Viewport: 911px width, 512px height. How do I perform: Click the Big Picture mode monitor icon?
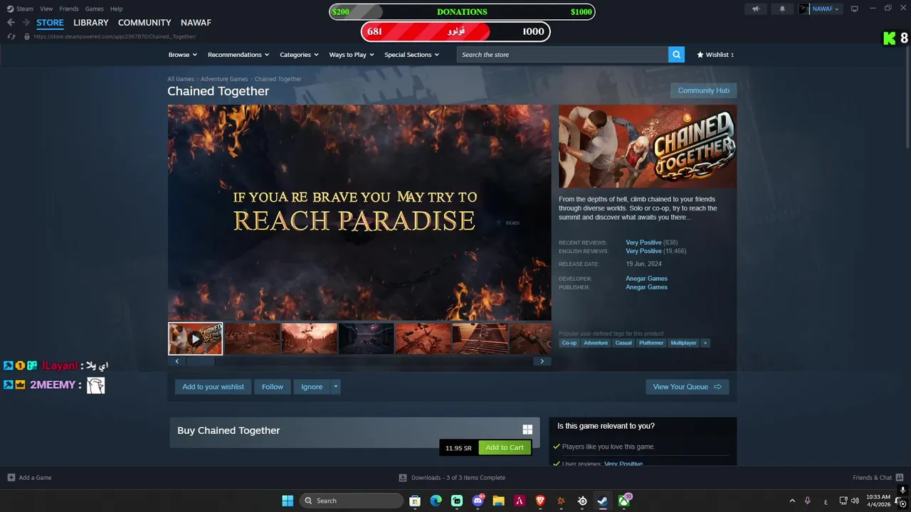pyautogui.click(x=855, y=9)
